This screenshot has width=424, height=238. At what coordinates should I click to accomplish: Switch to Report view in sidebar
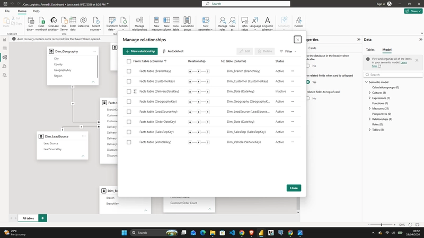tap(5, 40)
